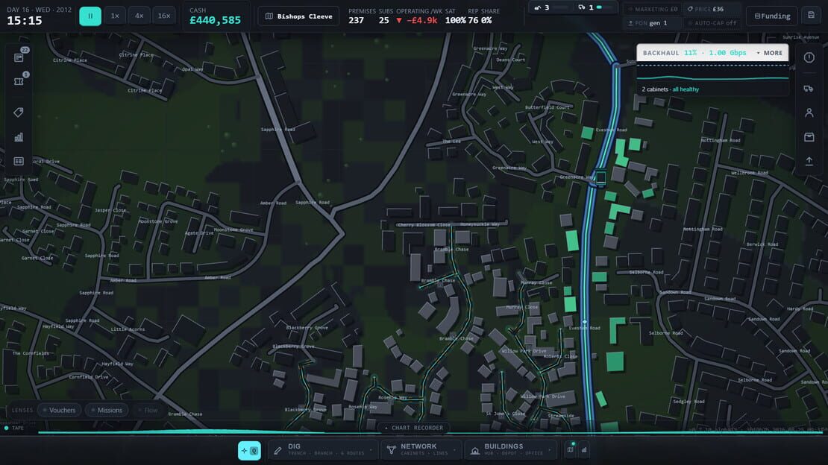Open the PON gen 1 setting
The image size is (828, 465).
pos(652,23)
